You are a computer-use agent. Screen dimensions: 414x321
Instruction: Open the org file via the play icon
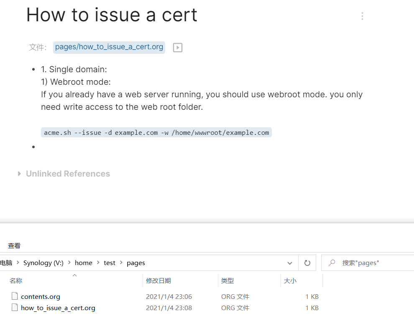point(177,47)
